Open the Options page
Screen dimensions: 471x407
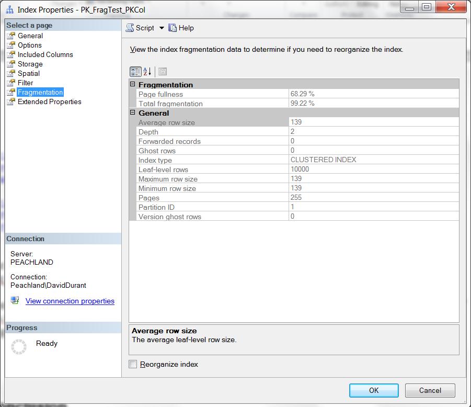click(29, 45)
